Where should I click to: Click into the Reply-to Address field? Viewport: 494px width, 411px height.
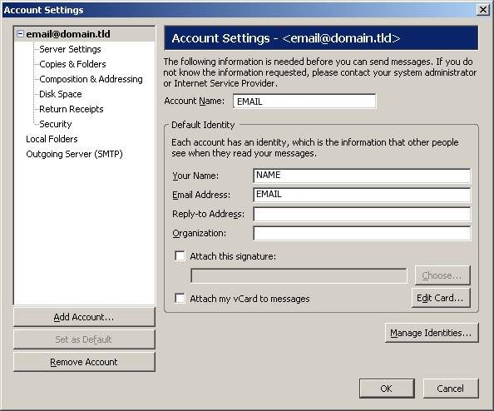[x=362, y=214]
